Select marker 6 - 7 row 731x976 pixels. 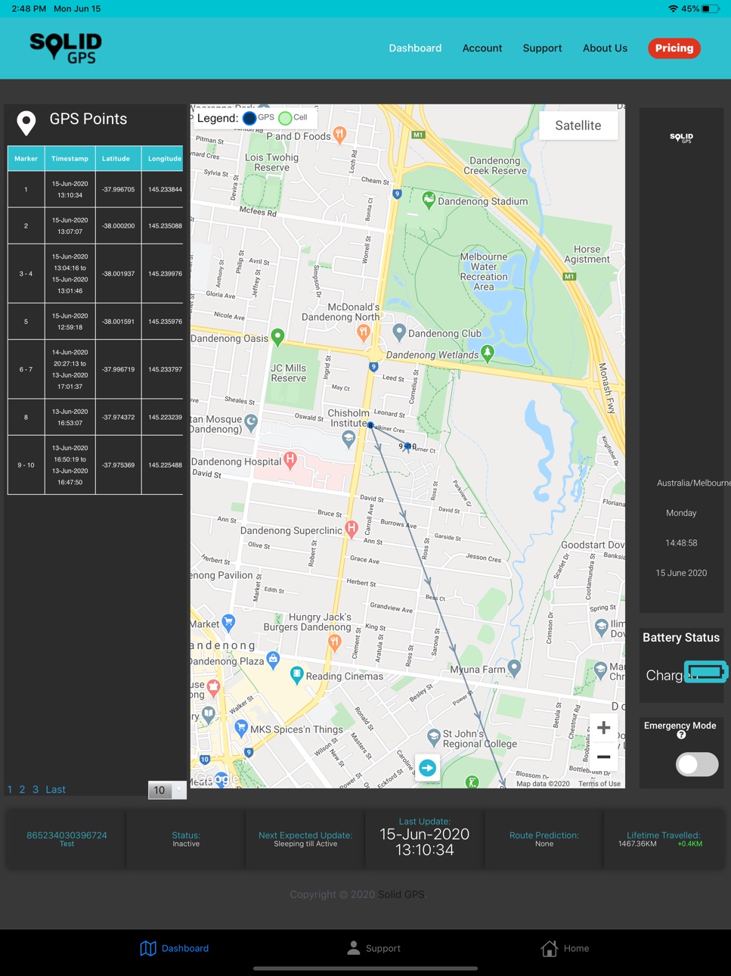pyautogui.click(x=95, y=369)
